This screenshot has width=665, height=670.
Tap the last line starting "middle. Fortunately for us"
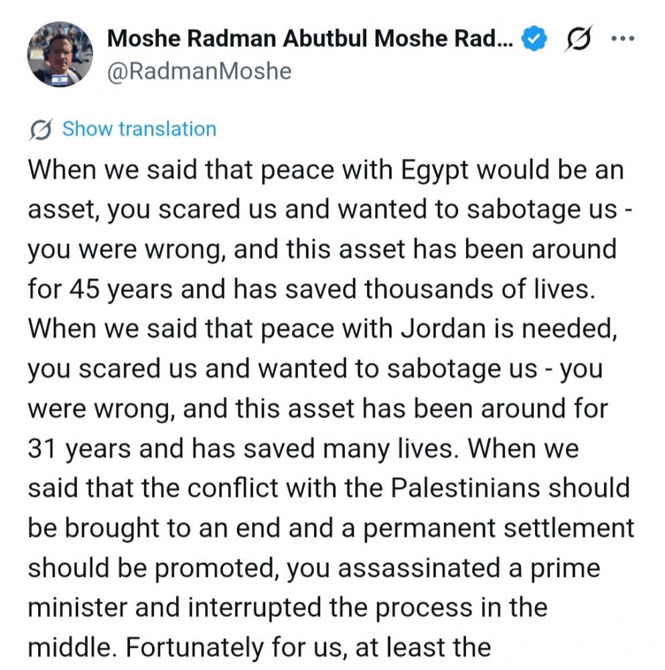[x=259, y=647]
